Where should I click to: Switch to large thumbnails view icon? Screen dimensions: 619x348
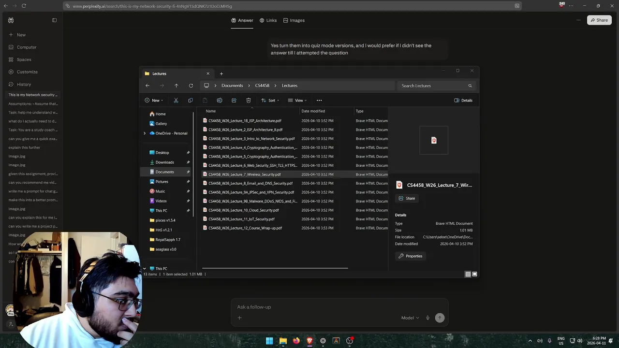tap(474, 274)
